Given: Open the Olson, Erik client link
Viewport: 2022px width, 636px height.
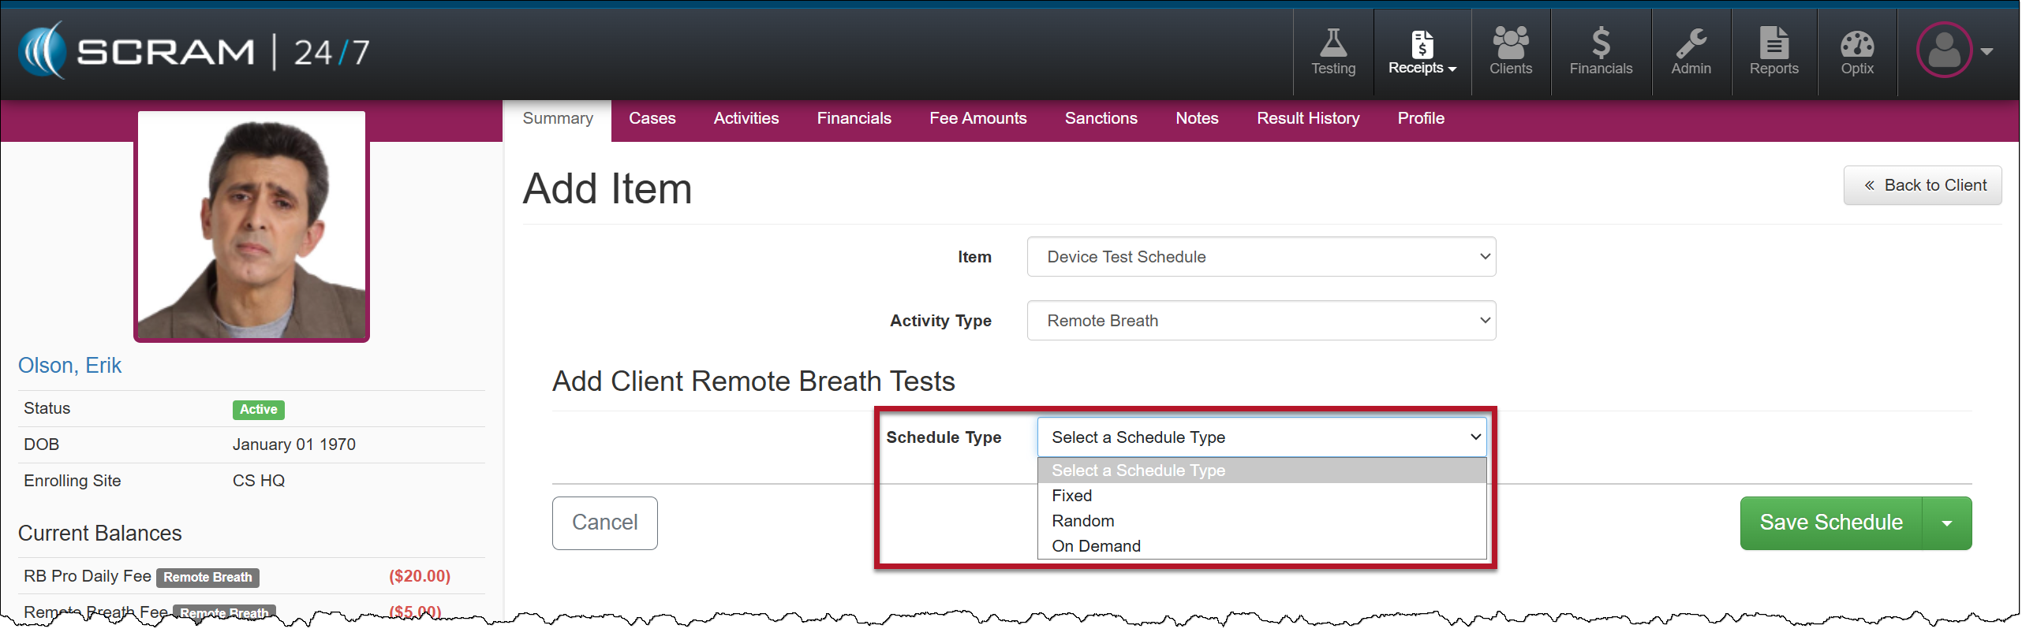Looking at the screenshot, I should click(69, 366).
